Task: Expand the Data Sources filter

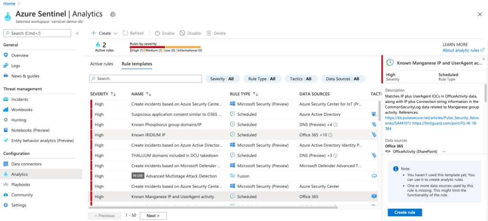Action: click(343, 79)
